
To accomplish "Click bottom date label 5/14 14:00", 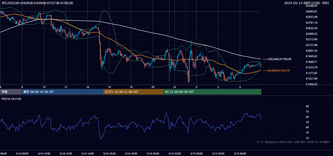I will click(x=88, y=154).
